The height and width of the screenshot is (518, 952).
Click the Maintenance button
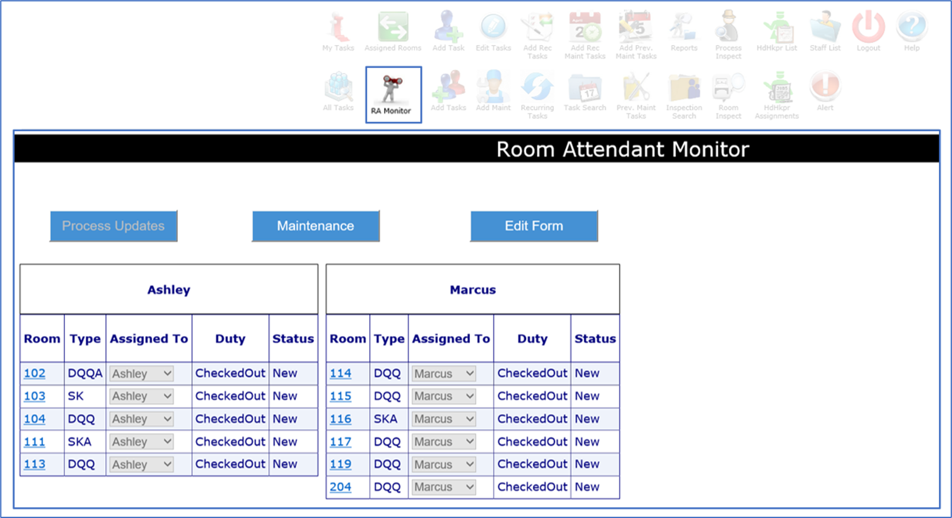click(316, 226)
